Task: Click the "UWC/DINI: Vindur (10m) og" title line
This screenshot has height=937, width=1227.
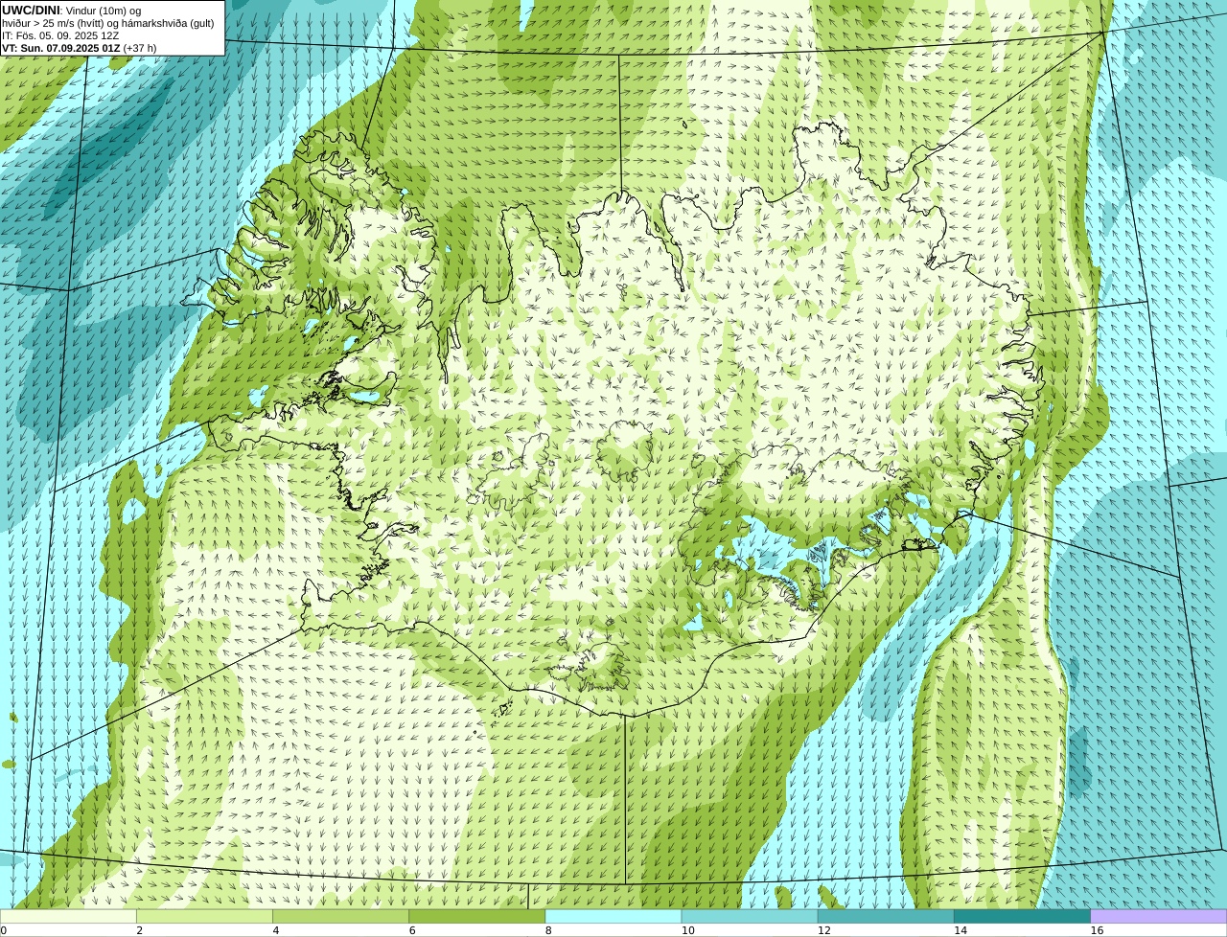Action: tap(72, 11)
